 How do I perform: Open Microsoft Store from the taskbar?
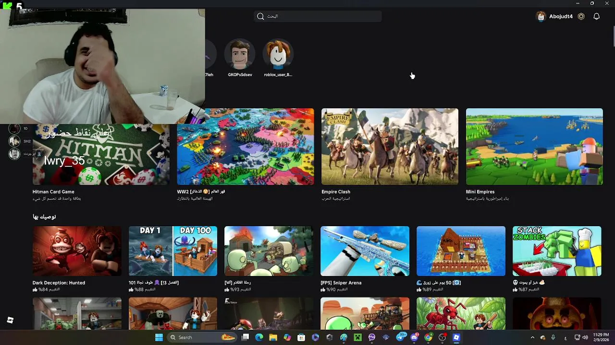click(x=301, y=337)
